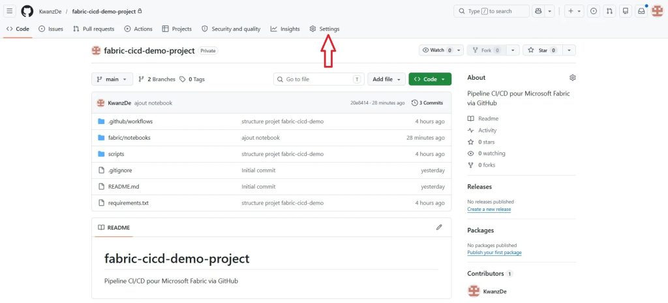The height and width of the screenshot is (303, 668).
Task: View 2 Branches
Action: point(157,80)
